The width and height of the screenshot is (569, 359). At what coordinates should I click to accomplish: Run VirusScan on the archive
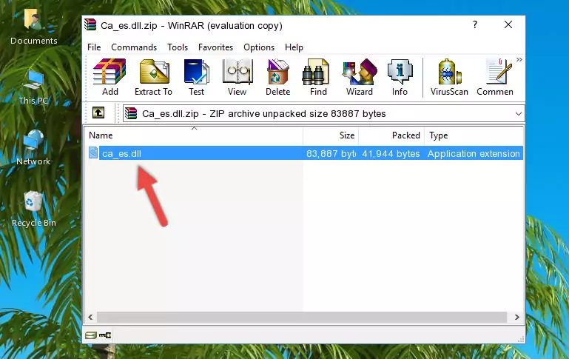[449, 77]
